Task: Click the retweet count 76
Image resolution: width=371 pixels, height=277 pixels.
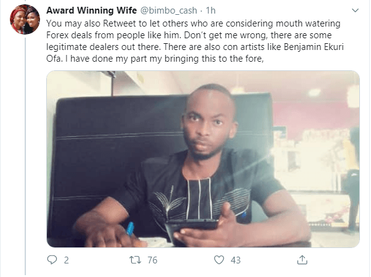Action: 152,260
